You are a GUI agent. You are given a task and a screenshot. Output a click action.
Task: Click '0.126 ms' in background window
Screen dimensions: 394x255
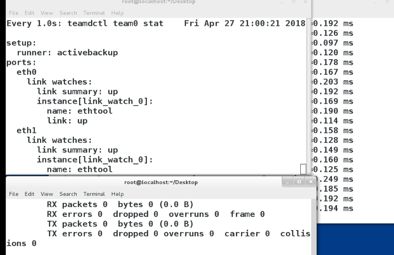(333, 33)
